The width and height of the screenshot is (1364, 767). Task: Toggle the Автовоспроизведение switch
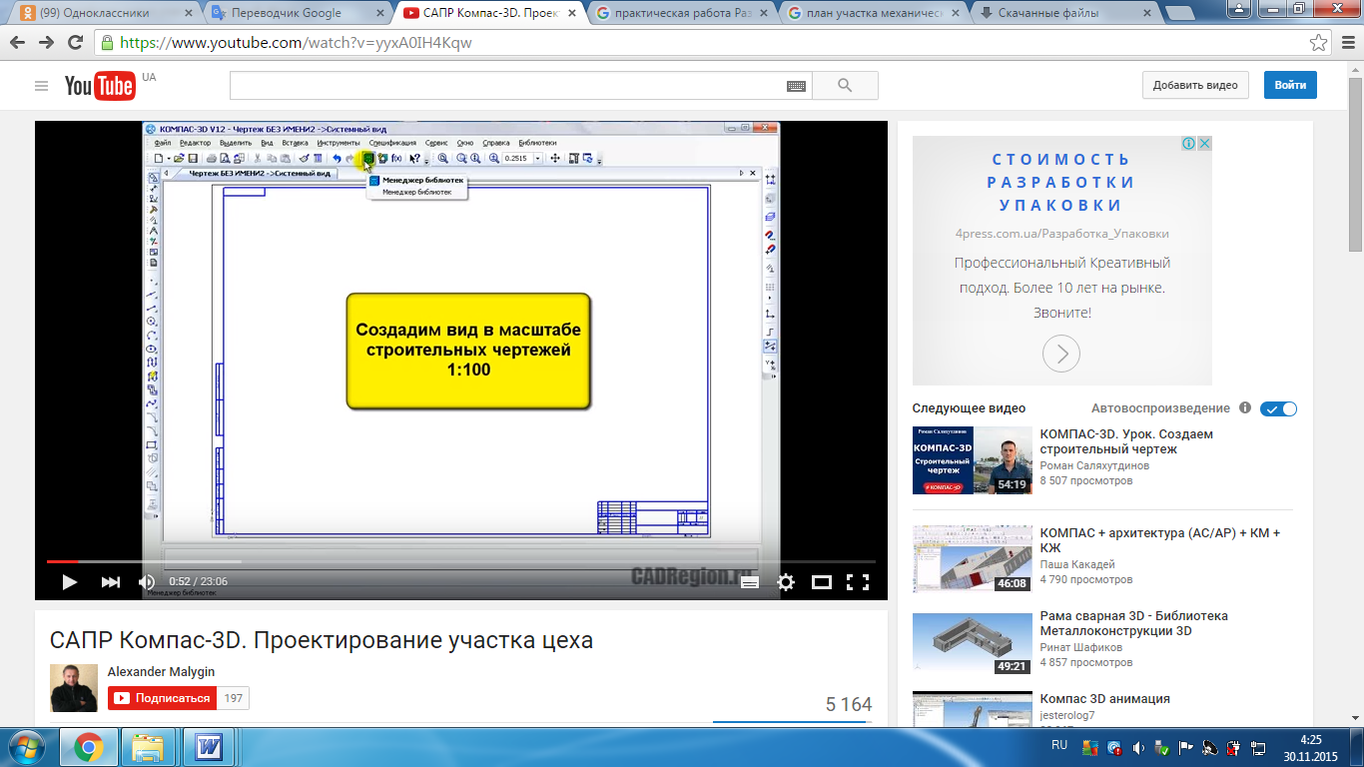1278,408
